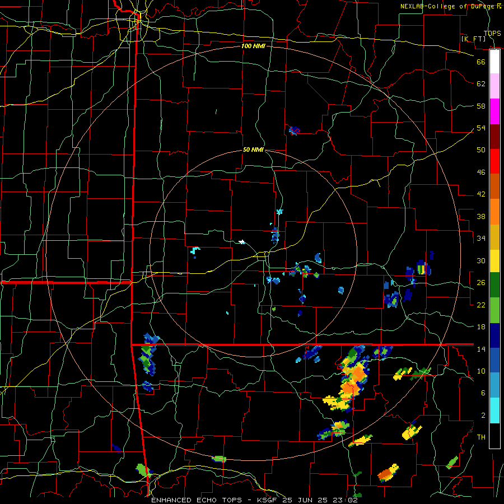Click the [K FT] units label
Screen dimensions: 504x504
[473, 39]
